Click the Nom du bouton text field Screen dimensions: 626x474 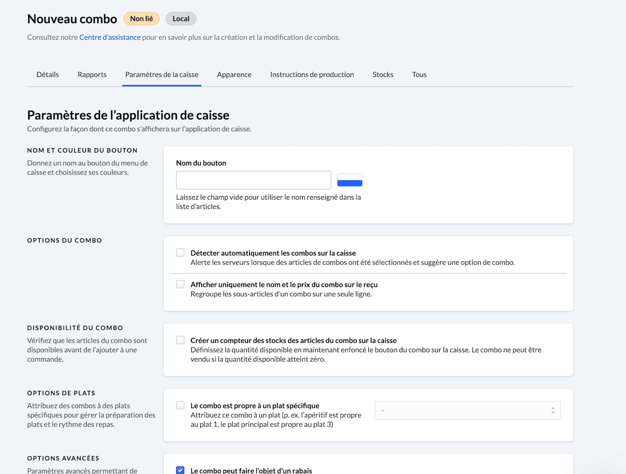(254, 180)
